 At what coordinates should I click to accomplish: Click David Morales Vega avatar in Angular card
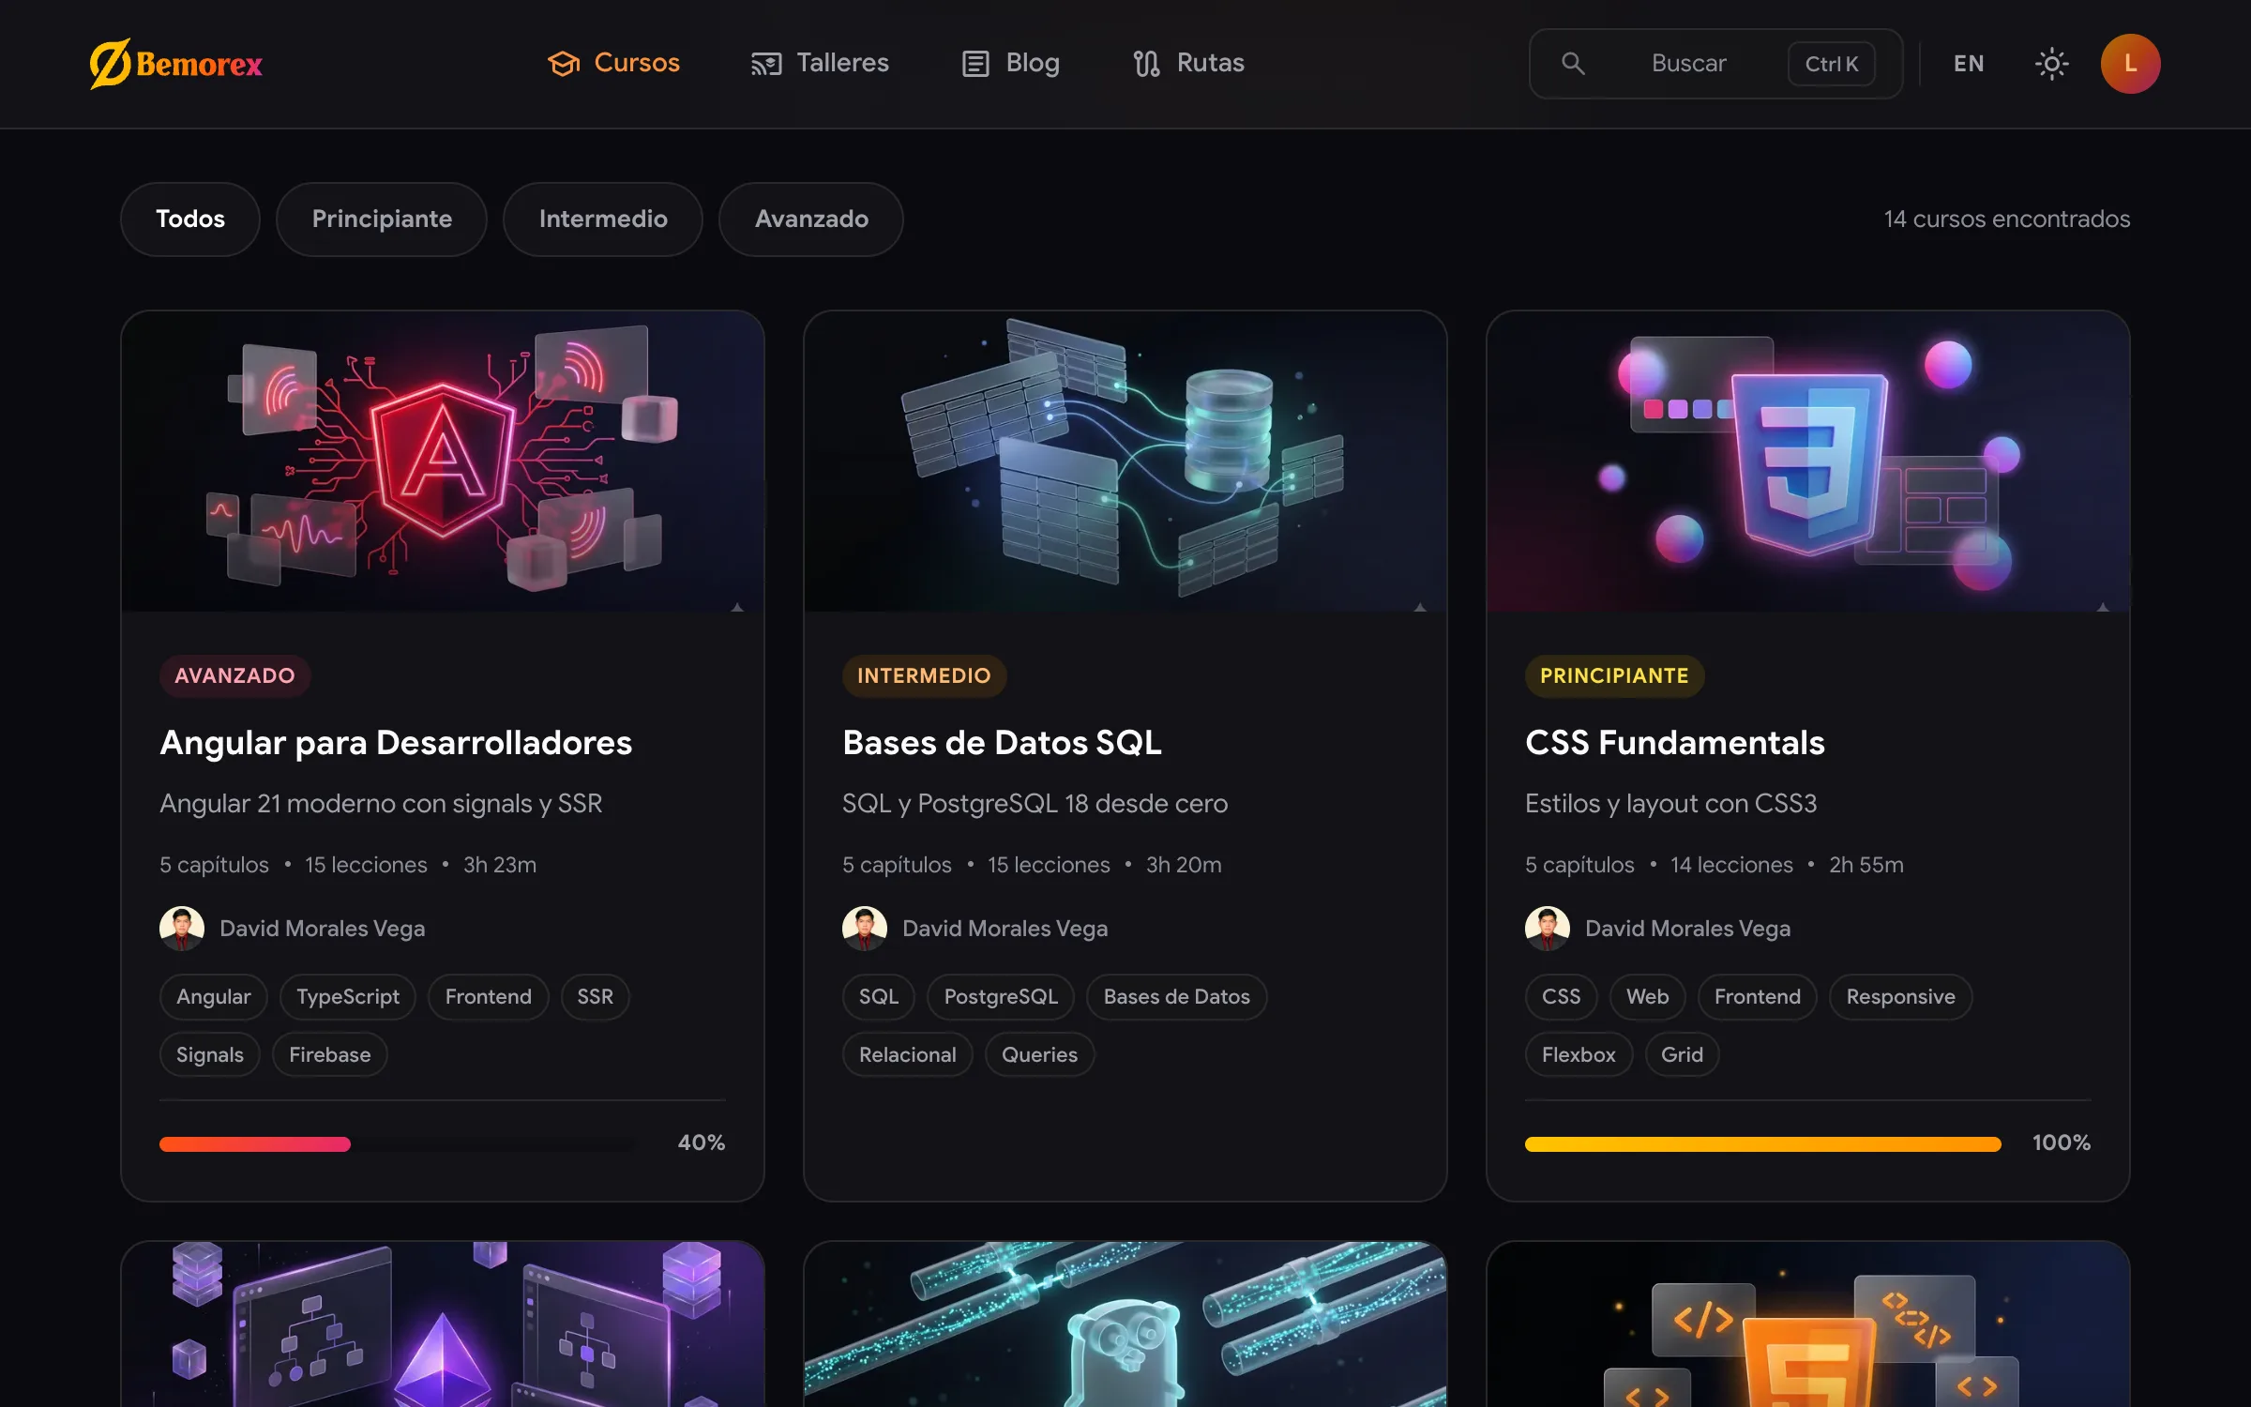point(182,928)
